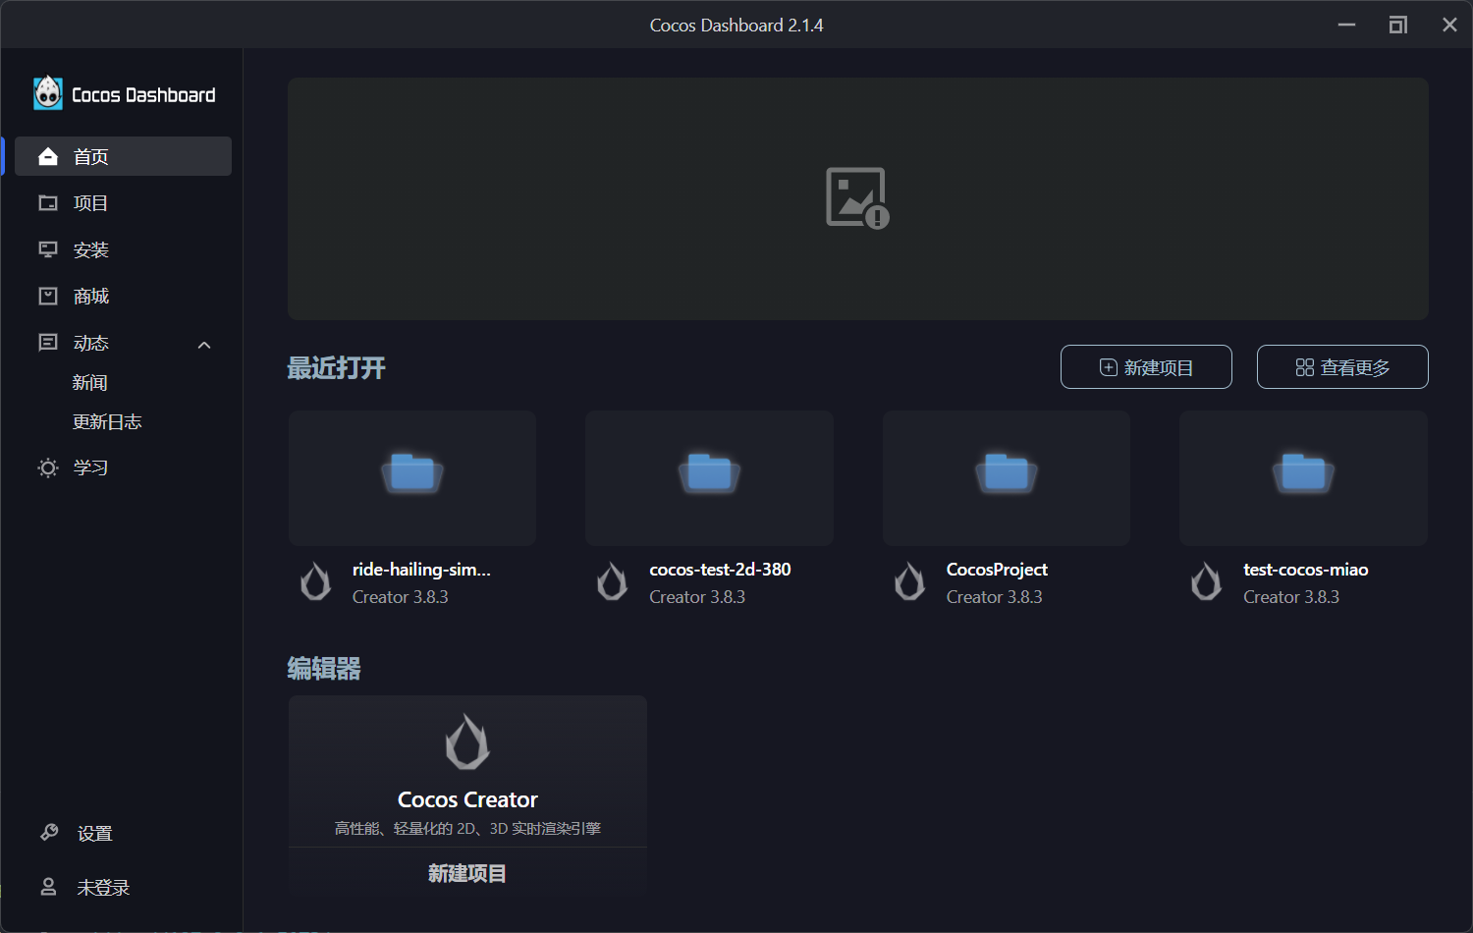The image size is (1473, 933).
Task: Open the cocos-test-2d-380 project thumbnail
Action: (x=709, y=478)
